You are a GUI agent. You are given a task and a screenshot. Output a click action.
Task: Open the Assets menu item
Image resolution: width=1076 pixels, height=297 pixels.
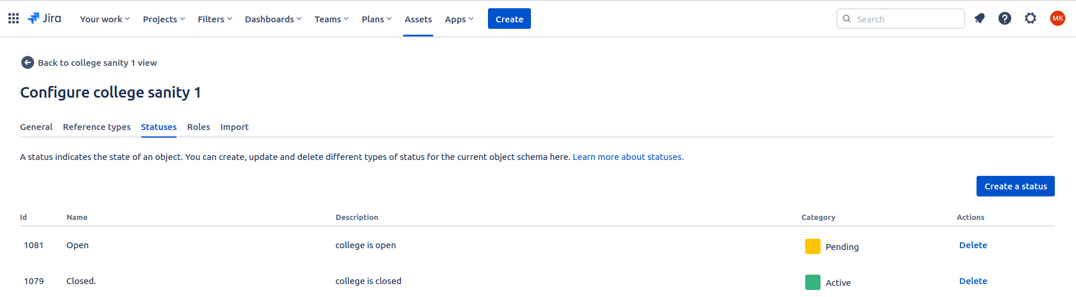[418, 19]
